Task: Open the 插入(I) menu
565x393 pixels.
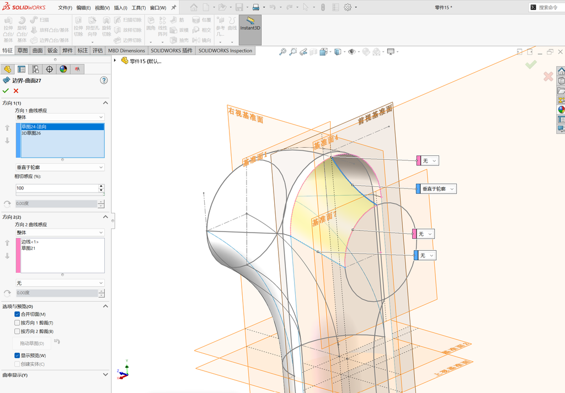Action: point(120,8)
